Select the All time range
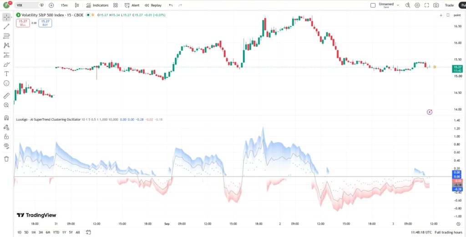Viewport: 466px width, 237px height. [x=78, y=232]
